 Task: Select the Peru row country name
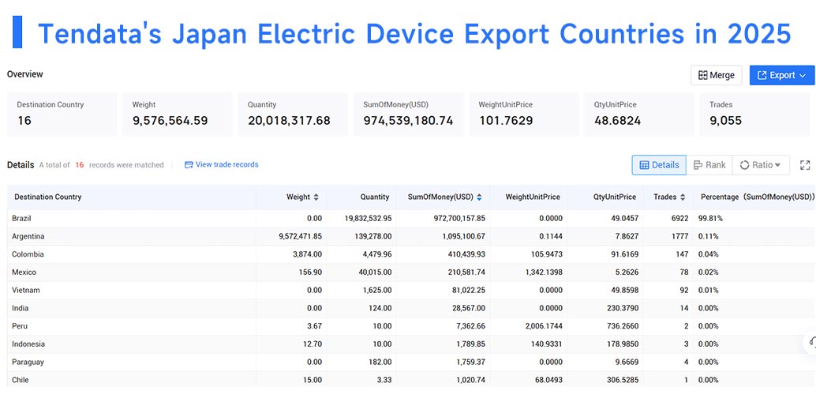tap(20, 326)
